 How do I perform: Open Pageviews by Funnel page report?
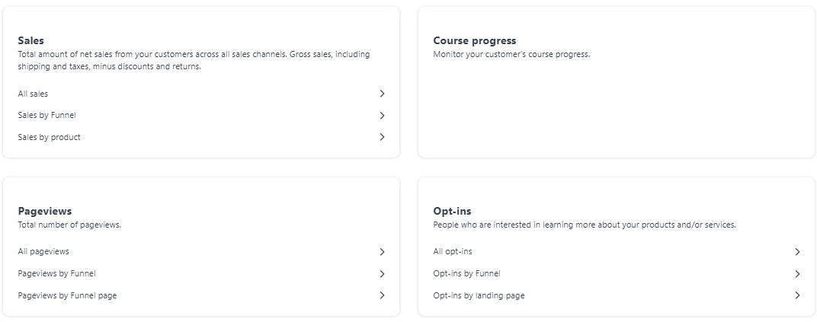(x=67, y=295)
